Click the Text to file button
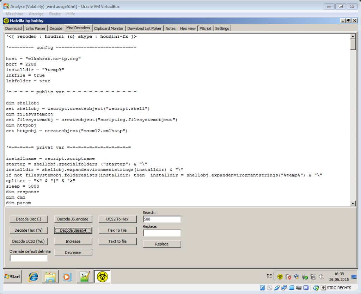Viewport: 361px width, 294px height. (117, 241)
